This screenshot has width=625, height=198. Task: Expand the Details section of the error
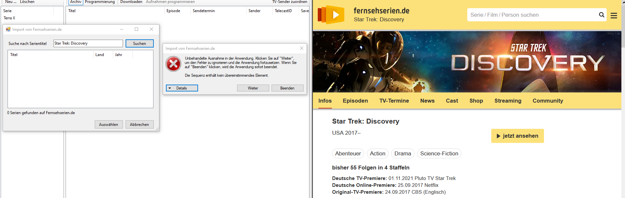(182, 88)
